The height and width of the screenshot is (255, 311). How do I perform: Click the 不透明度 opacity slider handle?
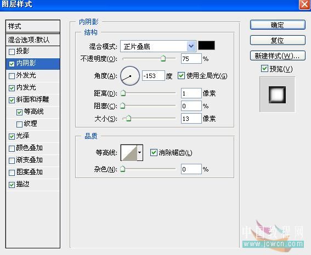(163, 58)
